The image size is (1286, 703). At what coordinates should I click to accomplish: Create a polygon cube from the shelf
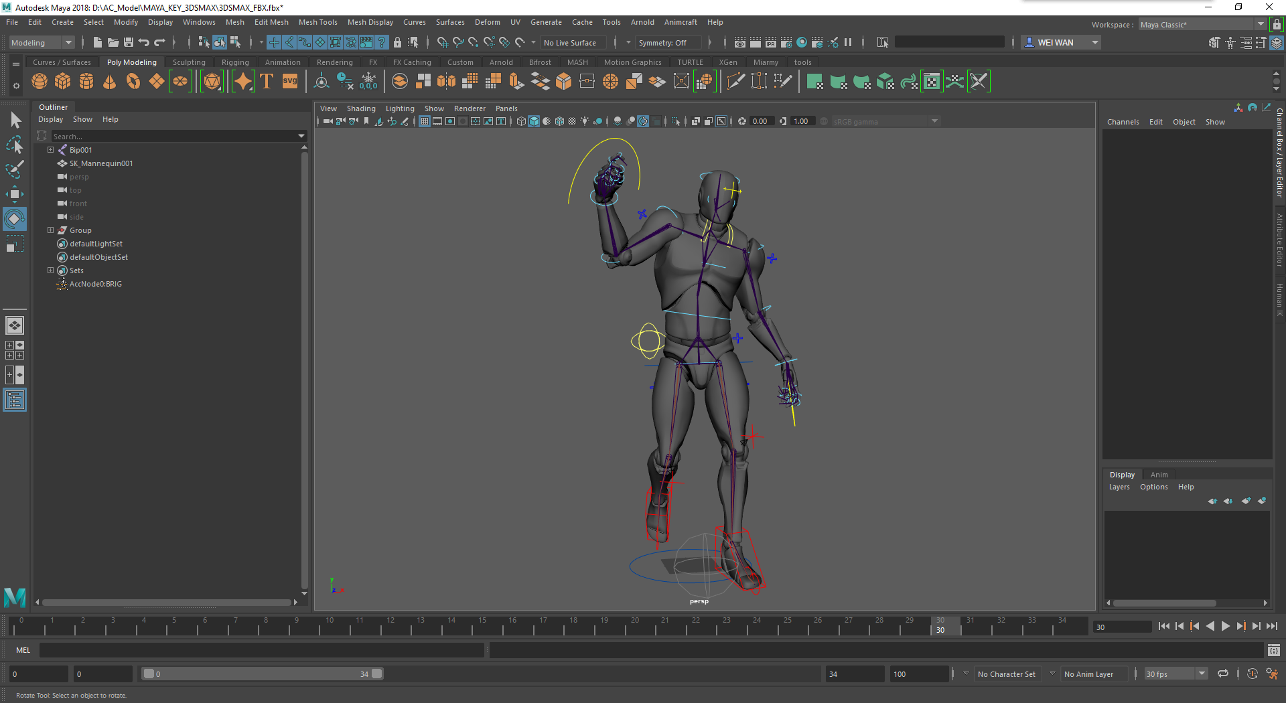point(63,82)
